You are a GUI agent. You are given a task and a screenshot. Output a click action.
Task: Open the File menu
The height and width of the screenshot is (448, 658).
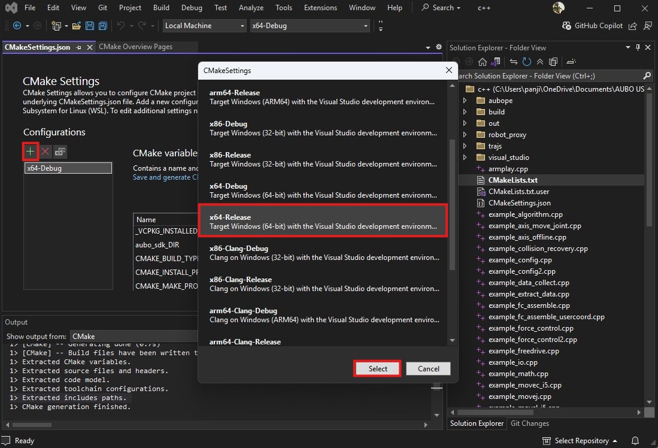coord(30,8)
